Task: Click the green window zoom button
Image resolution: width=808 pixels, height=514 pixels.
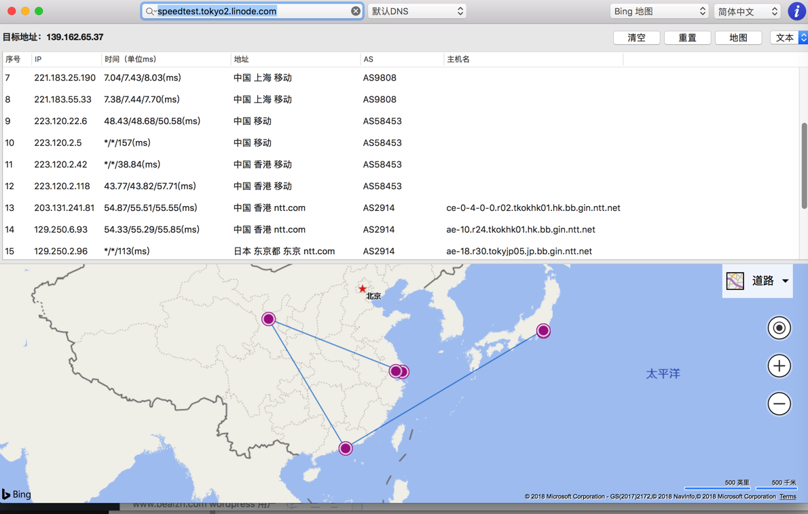Action: point(39,11)
